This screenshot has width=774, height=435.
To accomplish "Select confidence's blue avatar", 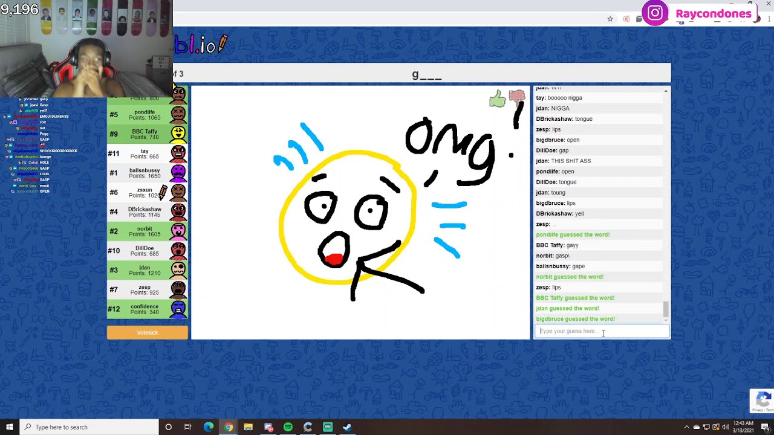I will pos(178,308).
